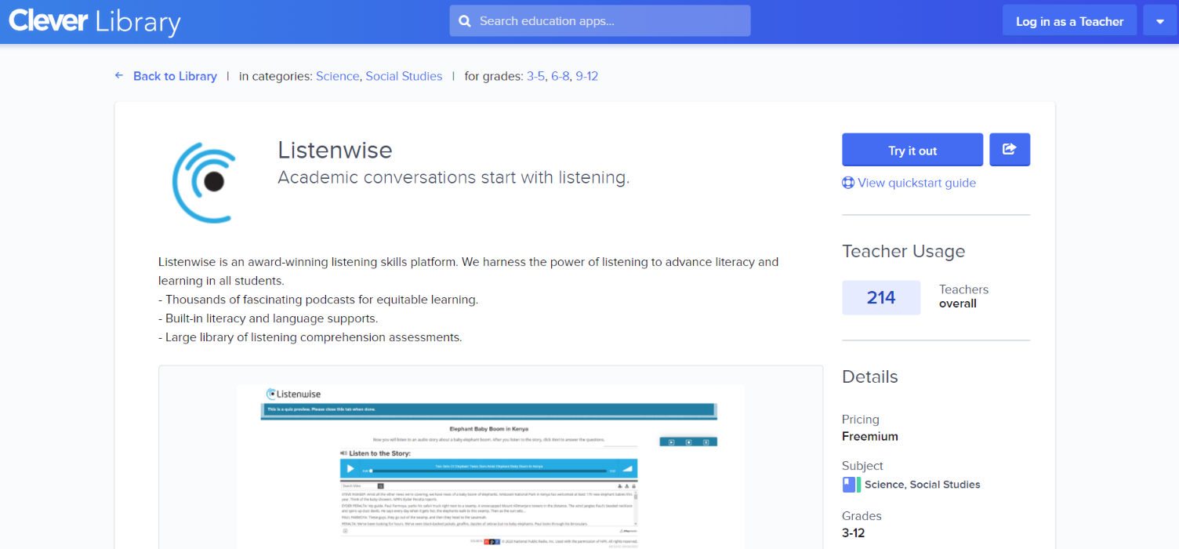
Task: Click the listening comprehension assessments line
Action: (x=310, y=337)
